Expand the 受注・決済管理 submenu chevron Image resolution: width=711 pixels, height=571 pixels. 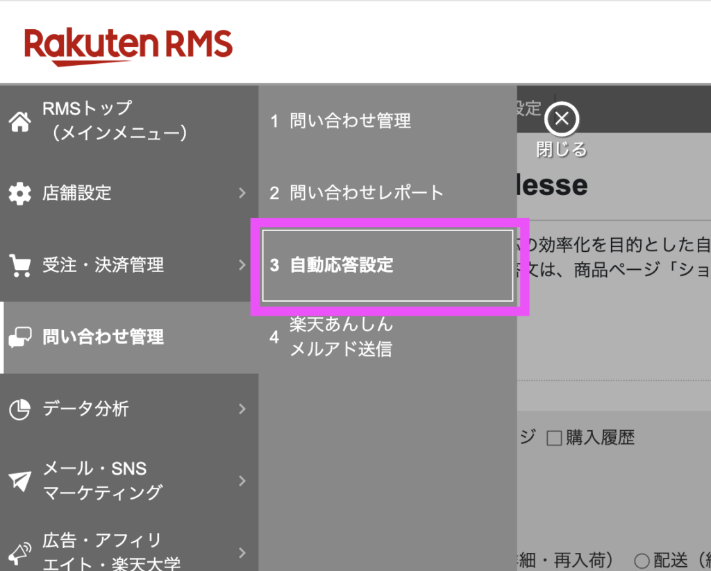pos(242,264)
